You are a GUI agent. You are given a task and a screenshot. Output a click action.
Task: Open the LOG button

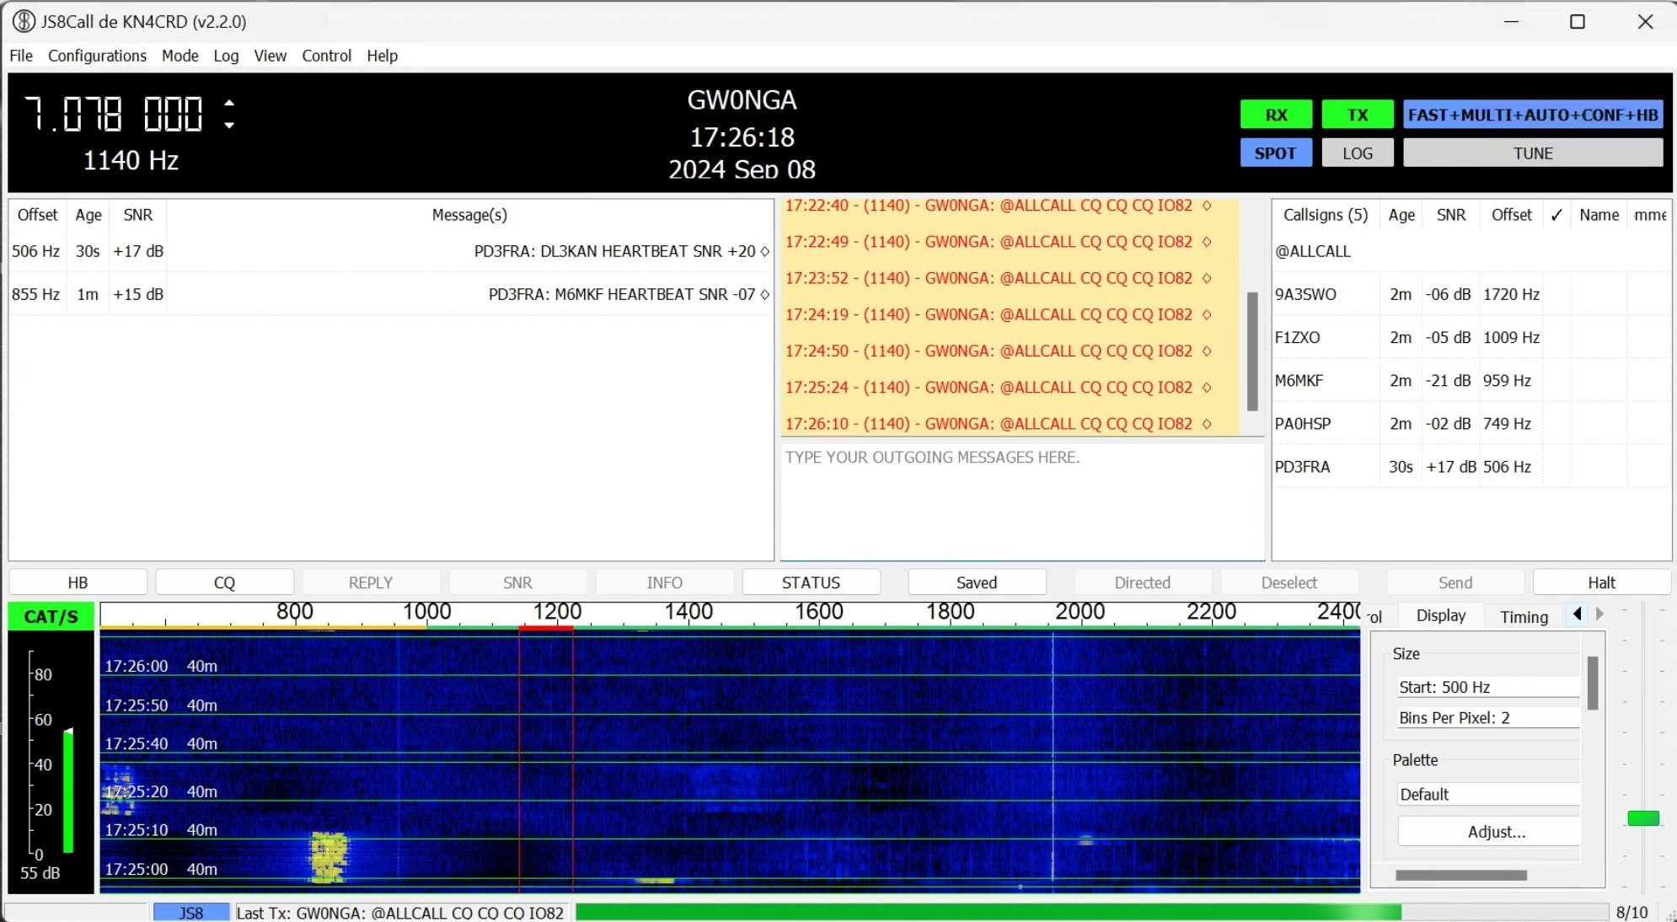point(1357,153)
